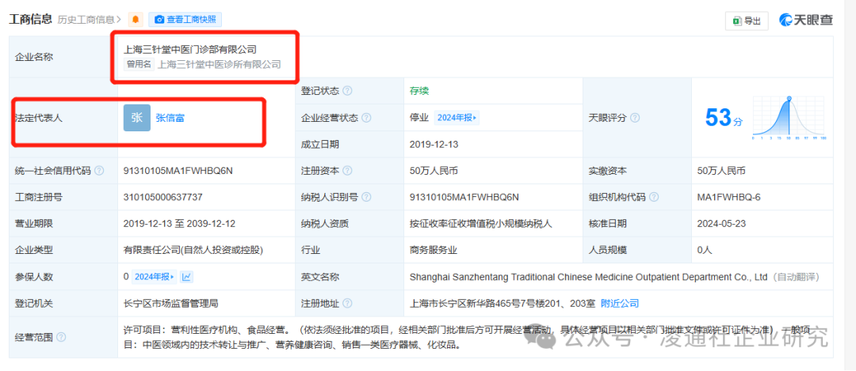
Task: Select approval date 2024-05-23
Action: click(722, 223)
